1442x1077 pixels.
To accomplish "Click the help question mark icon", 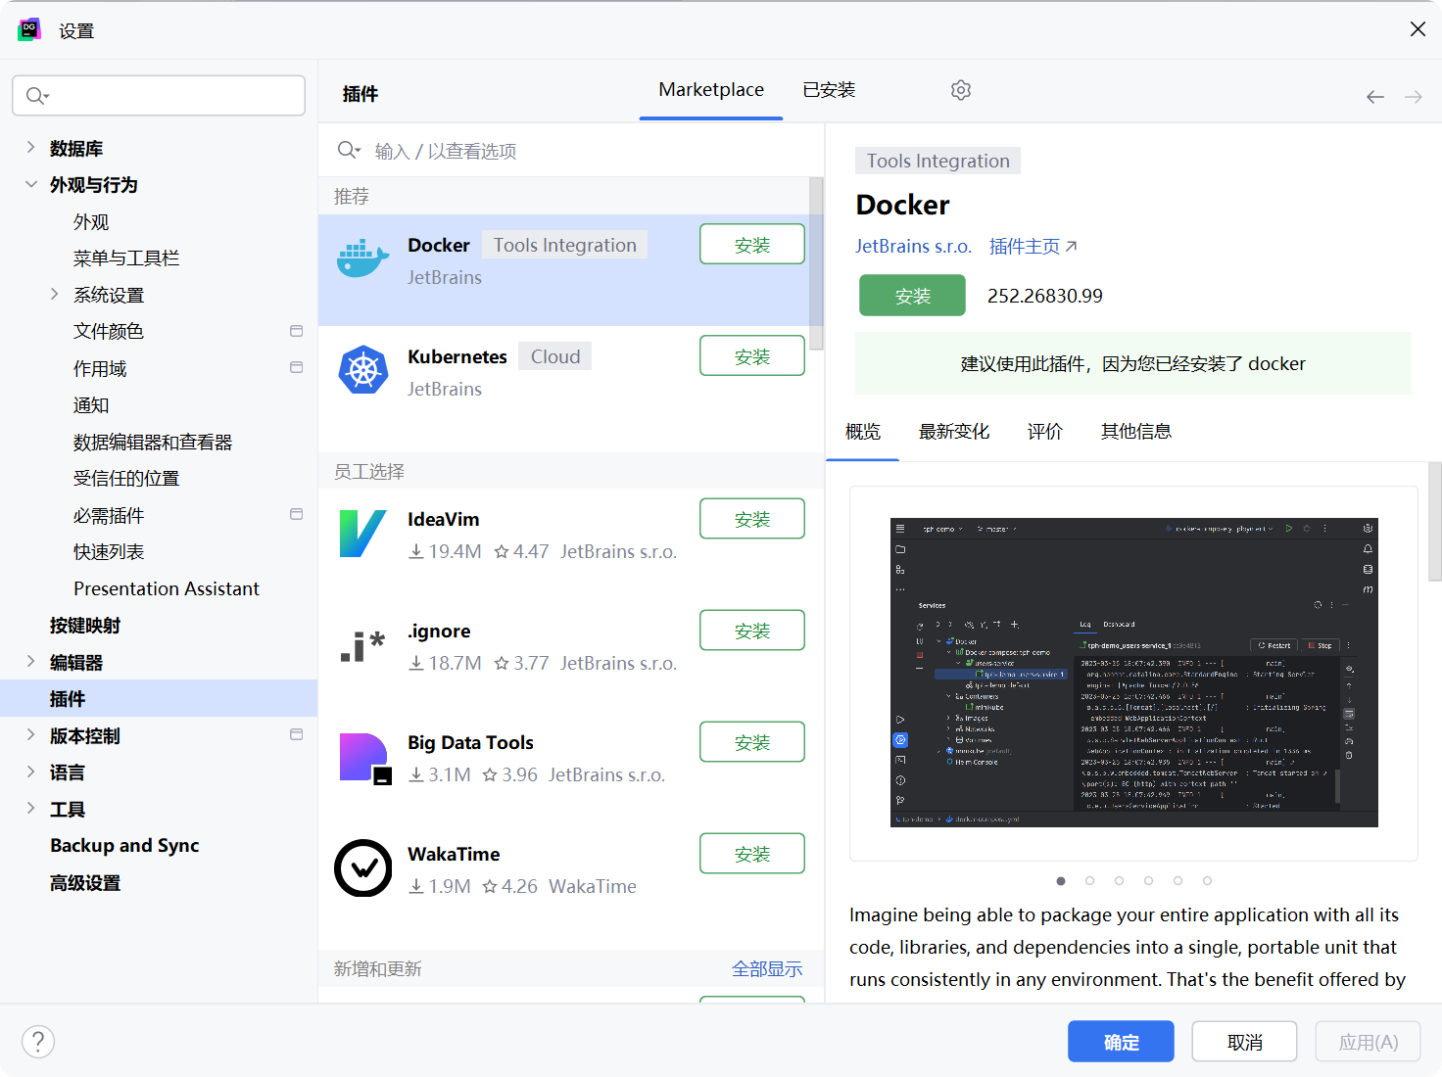I will [x=38, y=1042].
